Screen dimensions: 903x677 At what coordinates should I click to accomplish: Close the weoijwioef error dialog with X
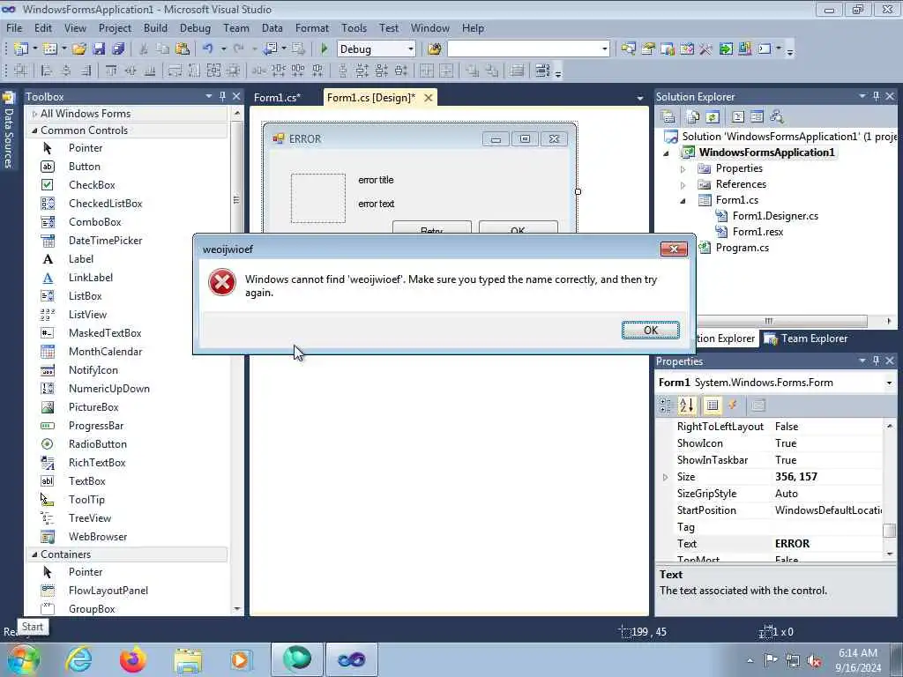pyautogui.click(x=674, y=249)
